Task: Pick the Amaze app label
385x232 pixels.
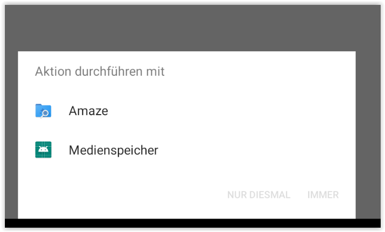Action: coord(88,111)
